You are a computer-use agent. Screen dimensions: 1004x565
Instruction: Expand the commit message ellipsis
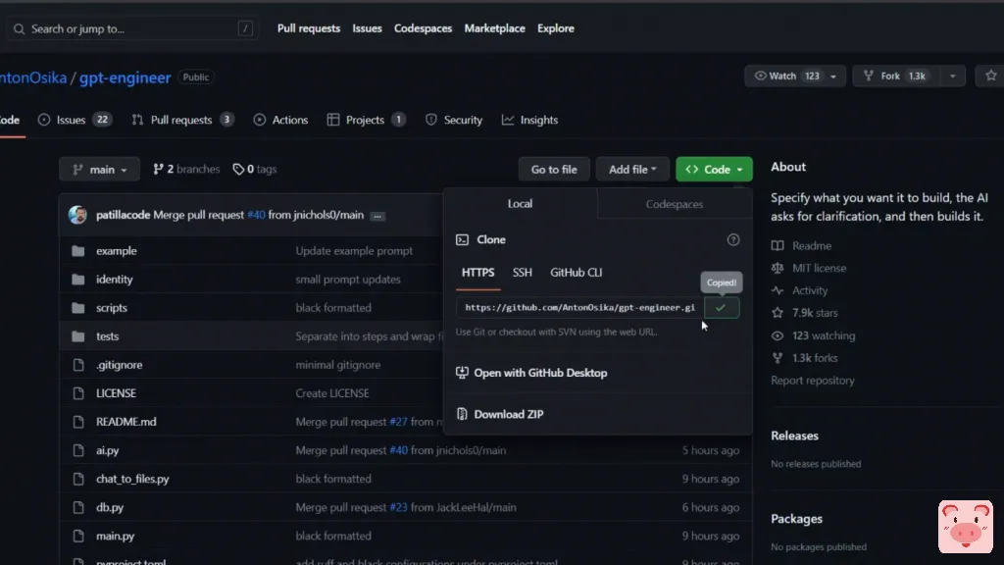pos(377,216)
